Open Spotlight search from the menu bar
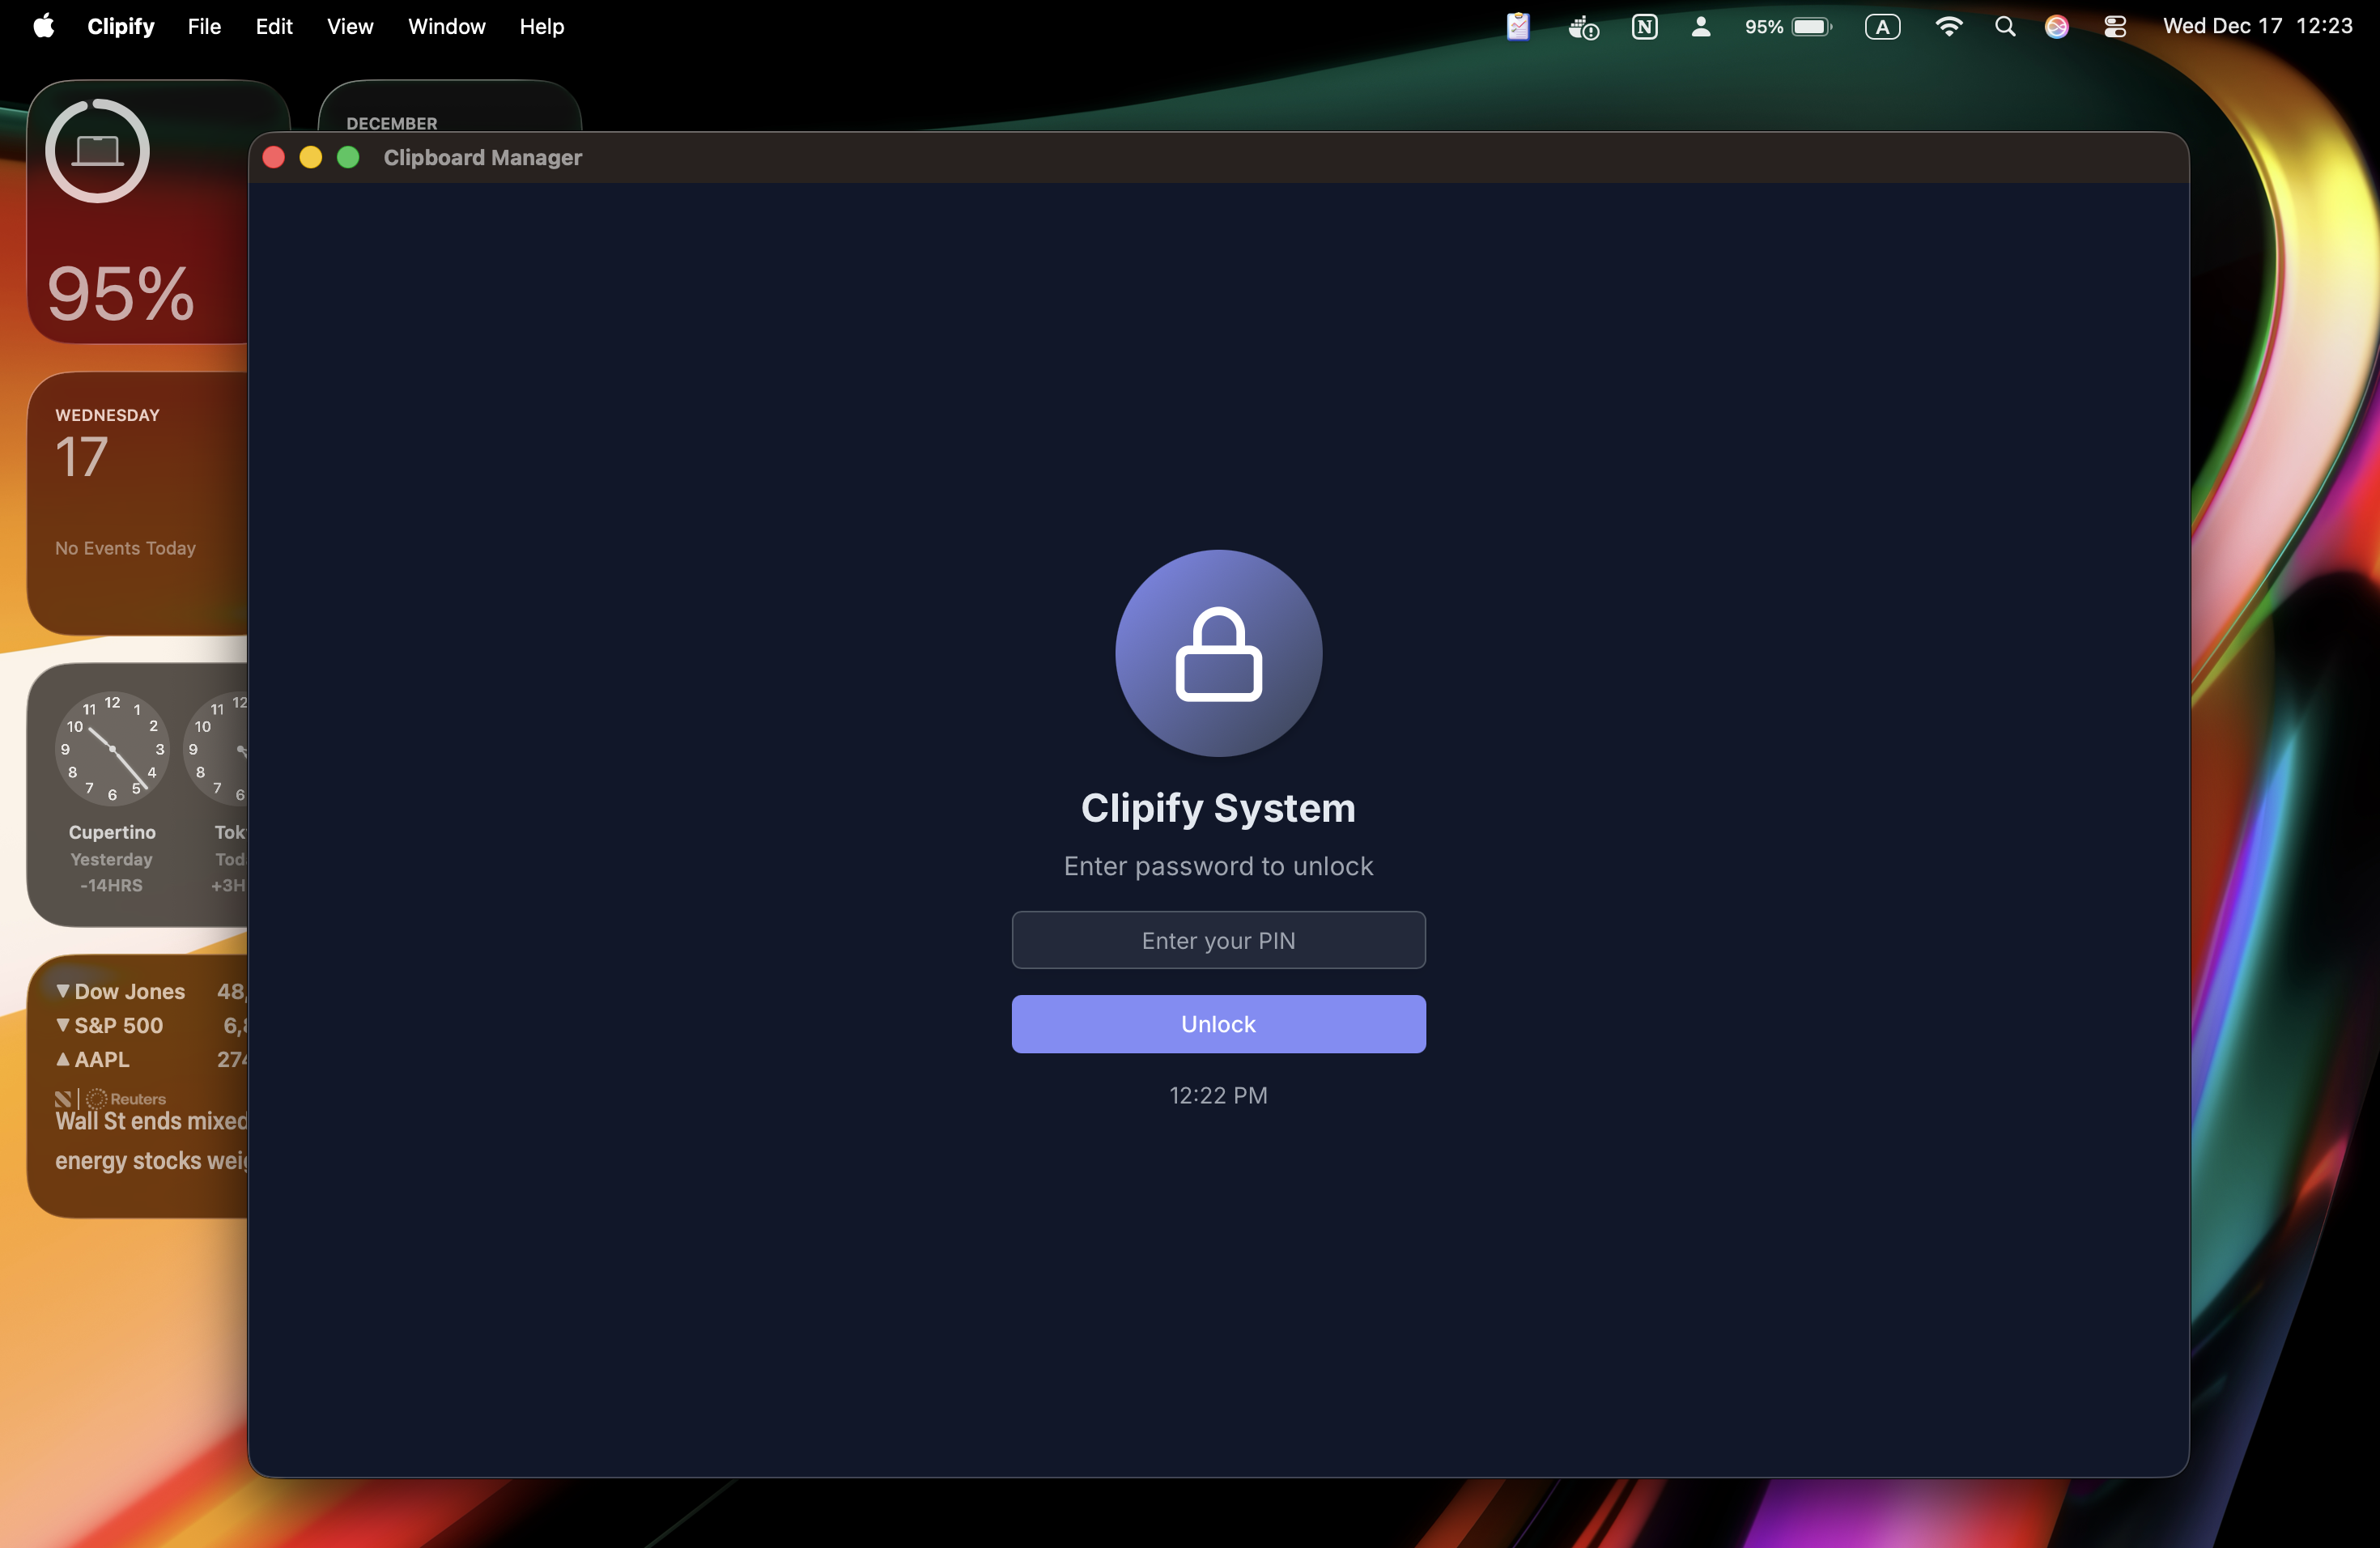Screen dimensions: 2380x1548 tap(2005, 27)
